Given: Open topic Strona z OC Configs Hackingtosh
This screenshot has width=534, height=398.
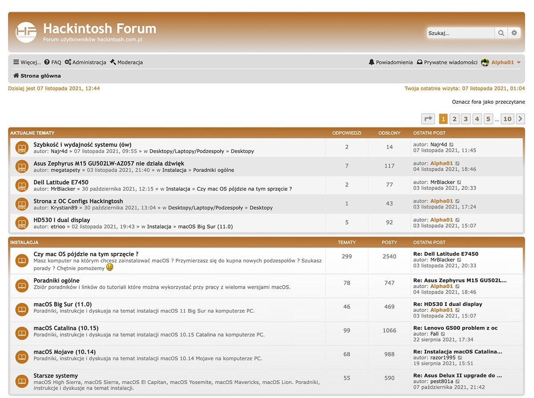Looking at the screenshot, I should [78, 201].
